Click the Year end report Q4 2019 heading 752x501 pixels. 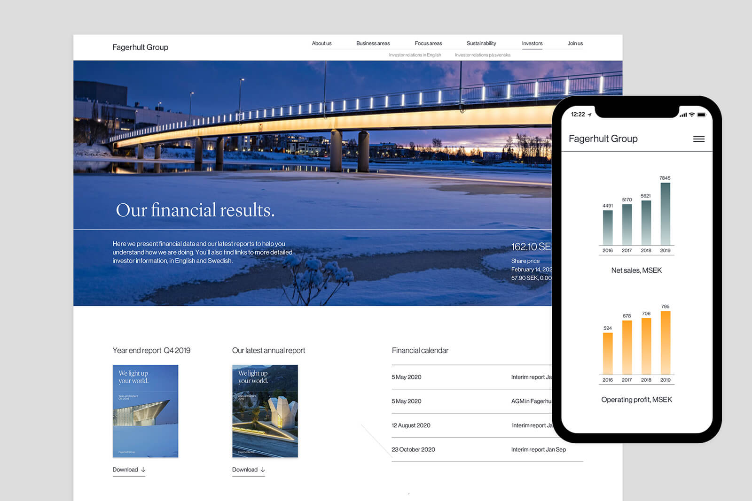[x=151, y=350]
